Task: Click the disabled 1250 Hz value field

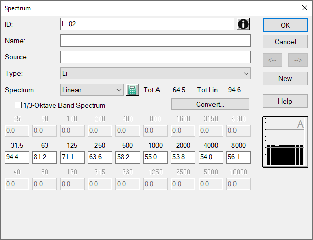Action: click(155, 184)
